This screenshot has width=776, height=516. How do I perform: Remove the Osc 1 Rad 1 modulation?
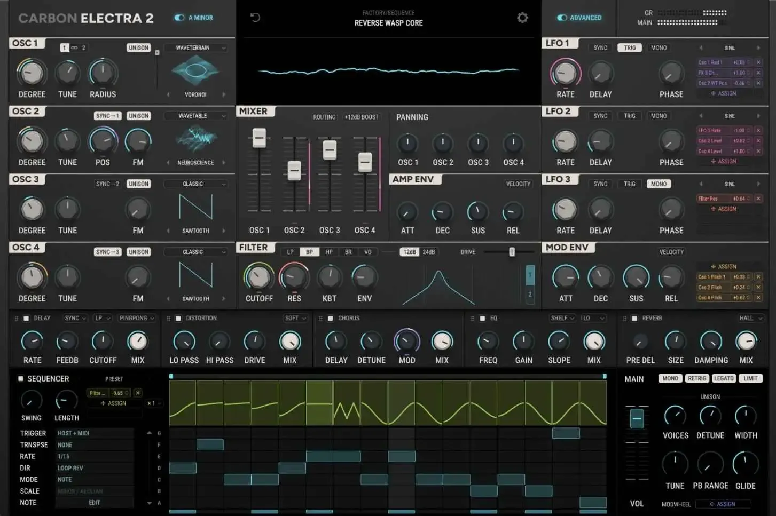tap(758, 62)
